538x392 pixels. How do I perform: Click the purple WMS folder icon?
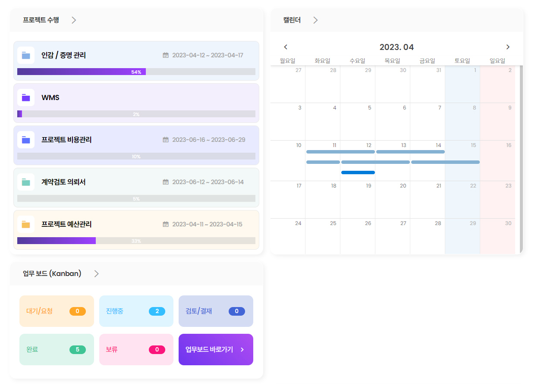point(26,97)
